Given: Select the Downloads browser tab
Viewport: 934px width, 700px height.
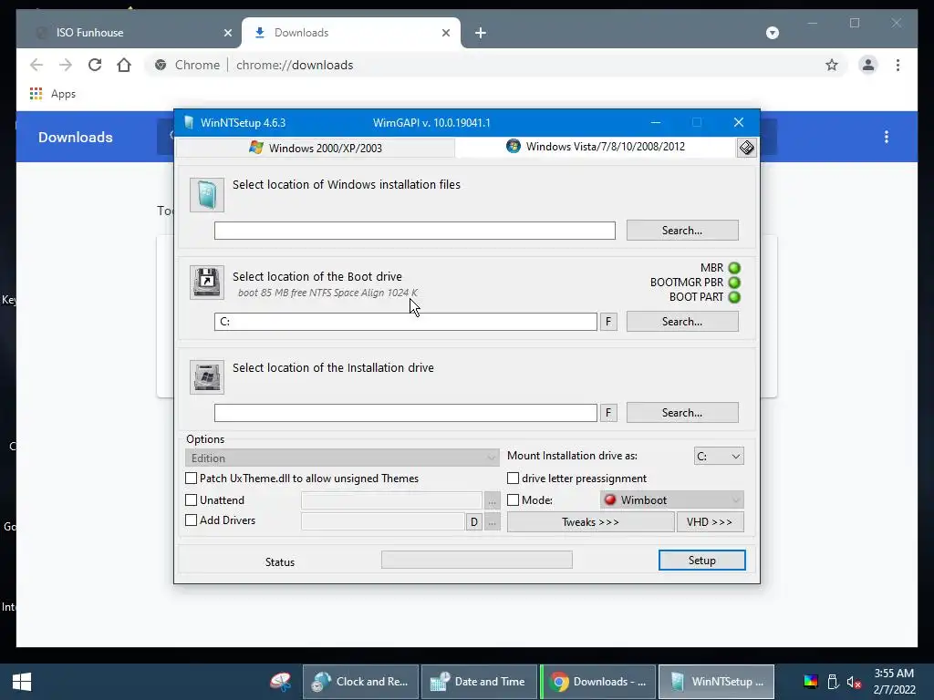Looking at the screenshot, I should click(351, 33).
